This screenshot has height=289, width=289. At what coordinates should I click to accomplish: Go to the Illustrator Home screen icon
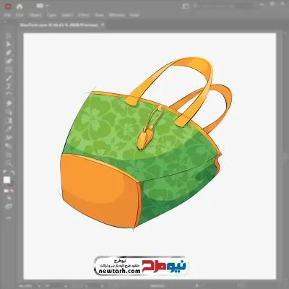click(x=20, y=6)
